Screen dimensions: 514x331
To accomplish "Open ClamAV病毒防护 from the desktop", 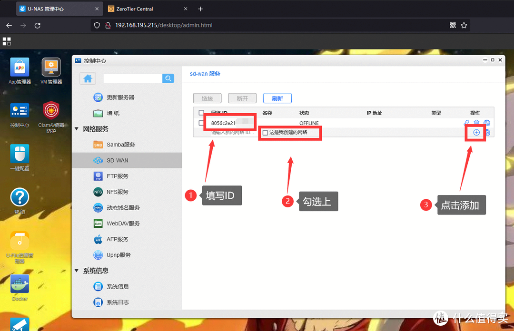I will (51, 109).
